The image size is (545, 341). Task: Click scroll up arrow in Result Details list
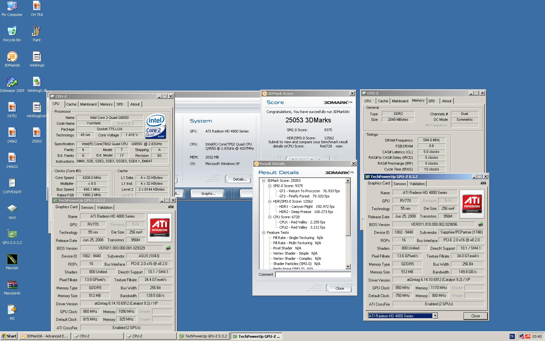[348, 181]
